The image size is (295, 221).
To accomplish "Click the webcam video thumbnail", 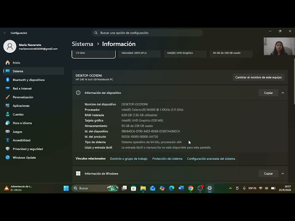I will pos(279,46).
